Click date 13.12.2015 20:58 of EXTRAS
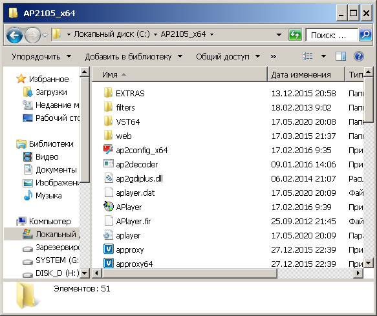377x316 pixels. point(303,93)
